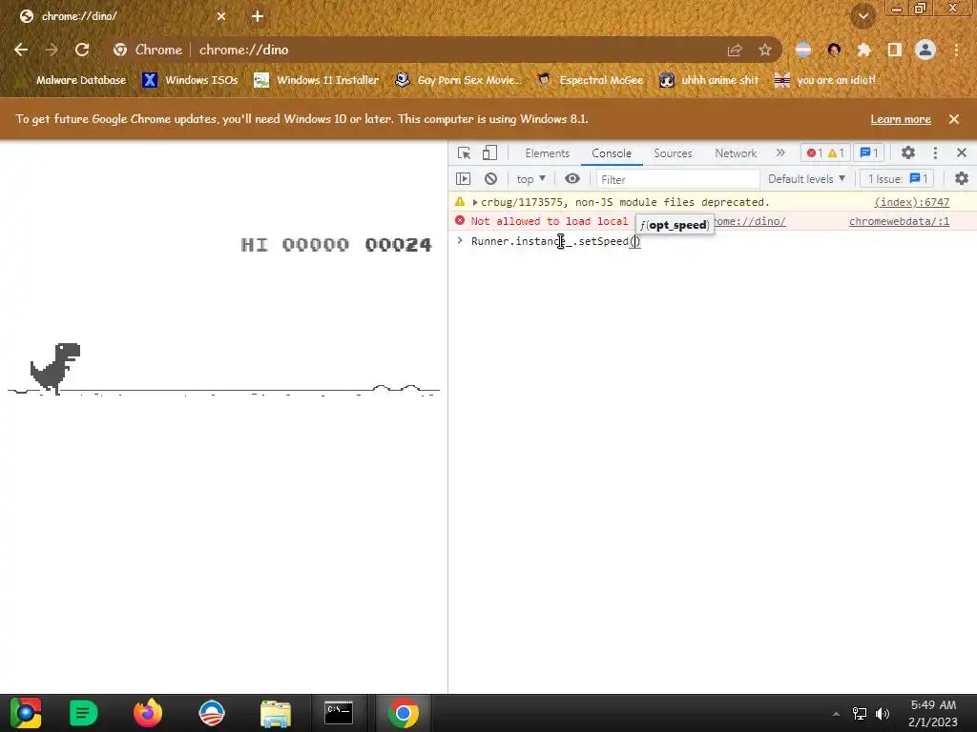Open console settings gear icon
The width and height of the screenshot is (977, 732).
tap(962, 178)
